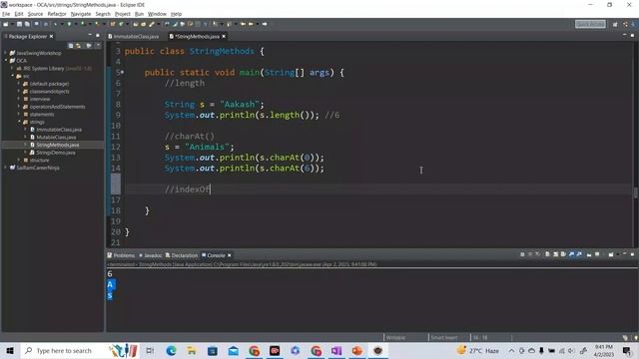Screen dimensions: 639x359
Task: Toggle Show Console When Standard Out Changes
Action: [x=571, y=254]
